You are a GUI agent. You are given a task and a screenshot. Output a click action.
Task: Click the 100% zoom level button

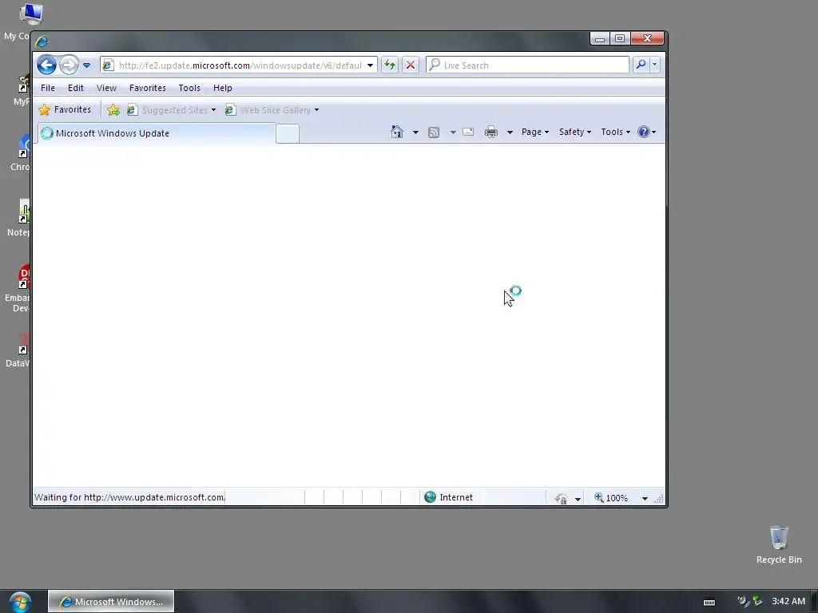(611, 498)
